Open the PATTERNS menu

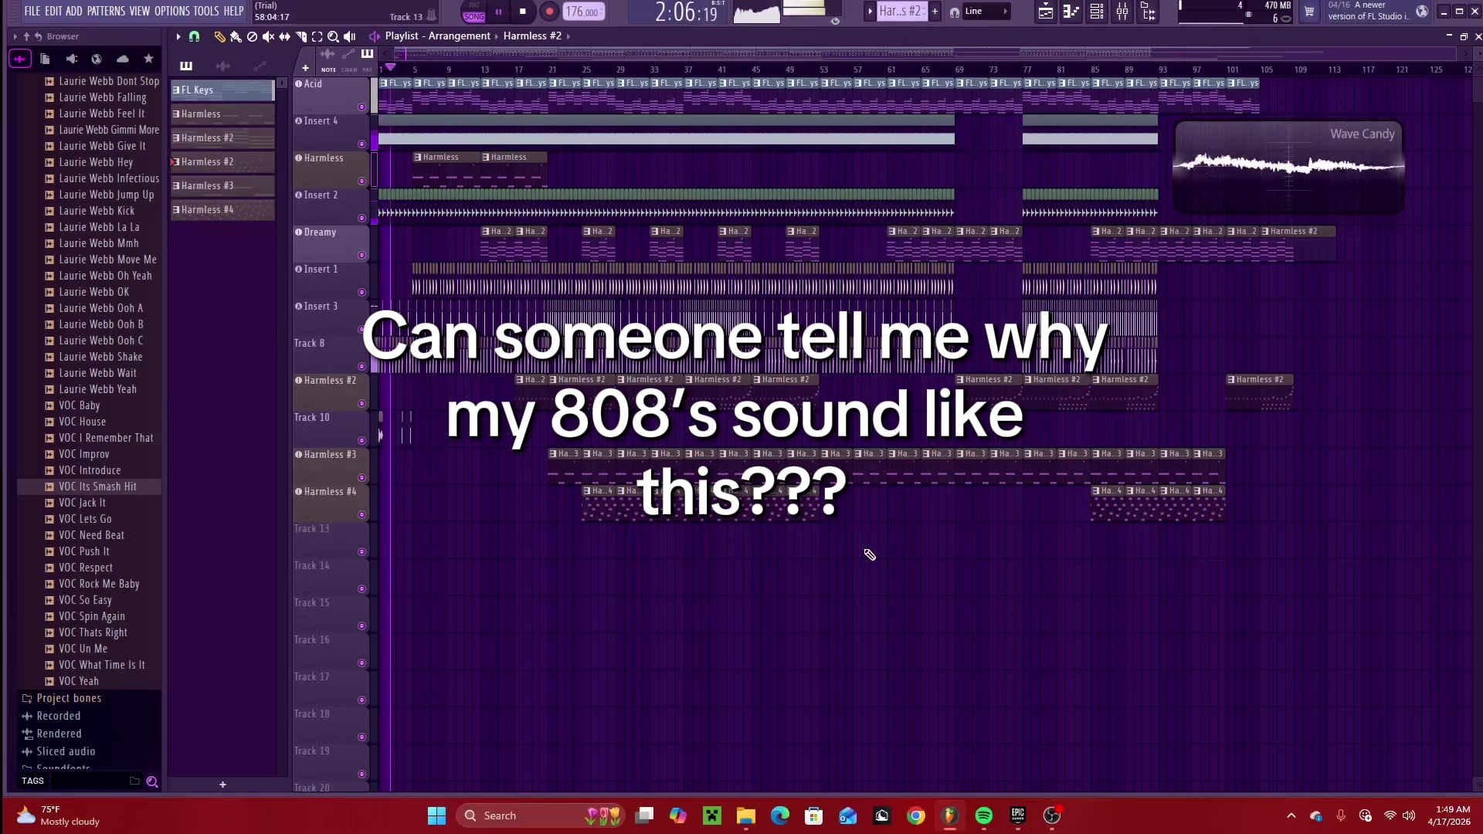106,12
